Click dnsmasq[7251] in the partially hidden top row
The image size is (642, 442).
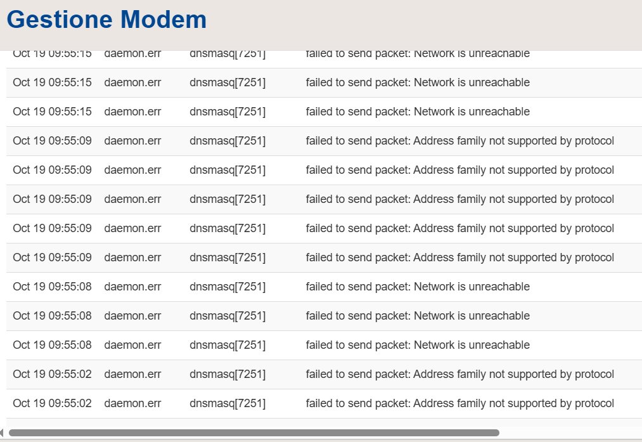[228, 55]
